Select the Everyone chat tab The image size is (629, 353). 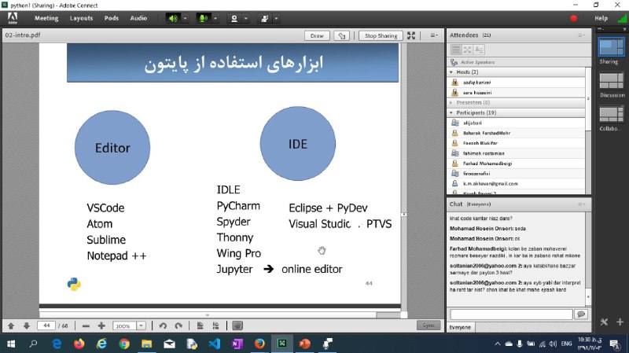tap(460, 327)
